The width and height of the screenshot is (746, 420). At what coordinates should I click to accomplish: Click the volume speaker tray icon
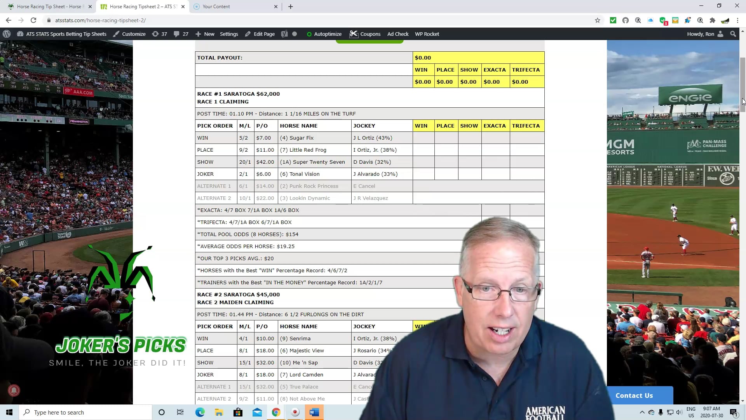(x=679, y=412)
